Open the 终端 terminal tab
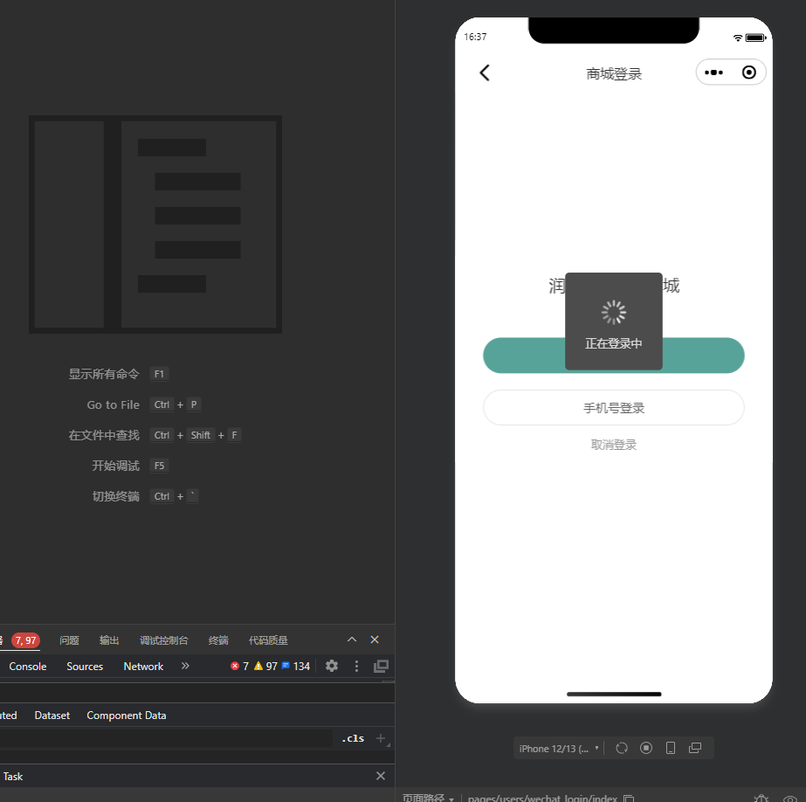Image resolution: width=806 pixels, height=802 pixels. click(x=218, y=640)
